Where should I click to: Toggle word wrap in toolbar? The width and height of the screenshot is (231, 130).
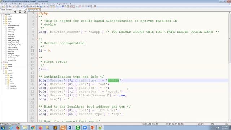coord(57,6)
